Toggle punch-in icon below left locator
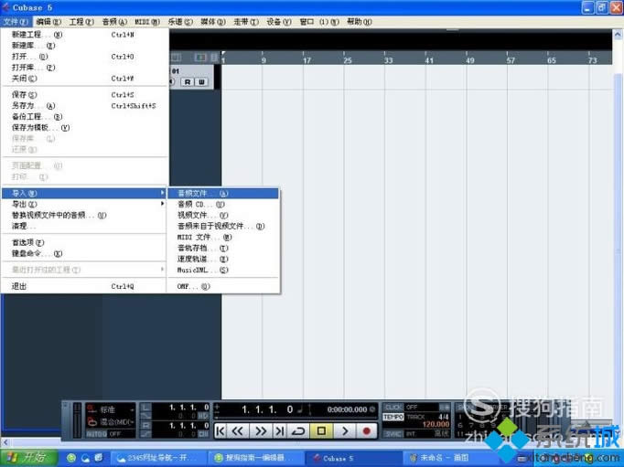This screenshot has height=467, width=624. click(x=145, y=416)
